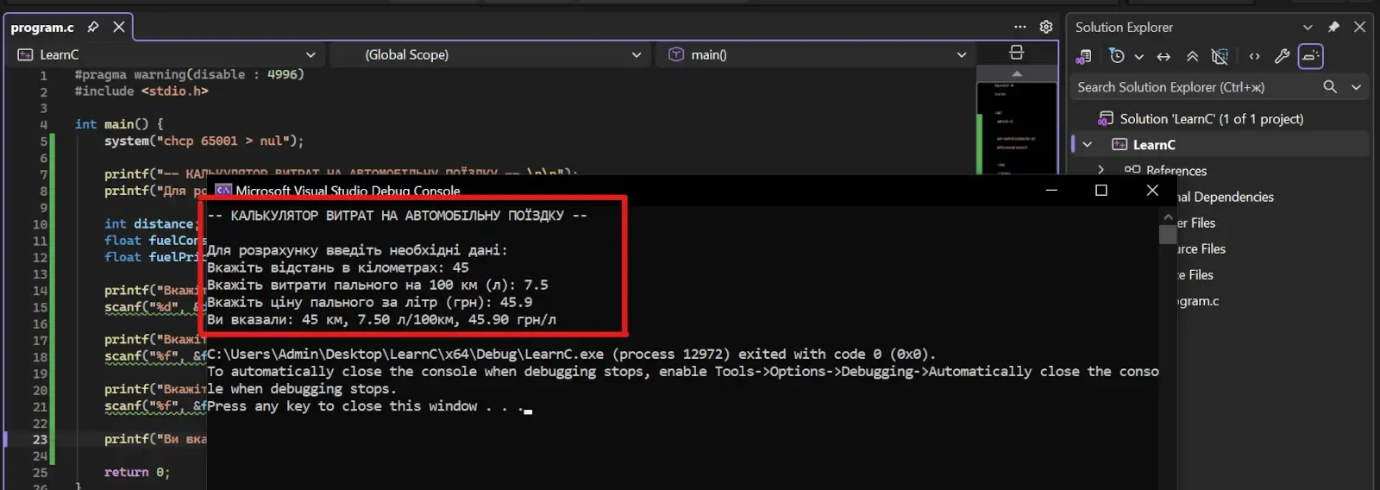This screenshot has width=1380, height=490.
Task: Open the (Global Scope) dropdown
Action: [x=491, y=54]
